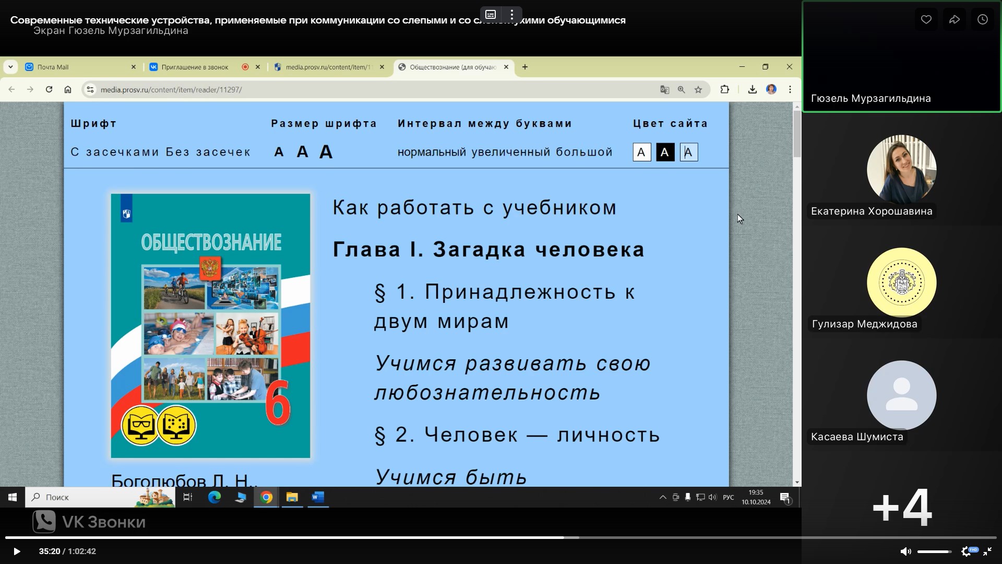The image size is (1002, 564).
Task: Select 'Без засечек' font option
Action: coord(208,152)
